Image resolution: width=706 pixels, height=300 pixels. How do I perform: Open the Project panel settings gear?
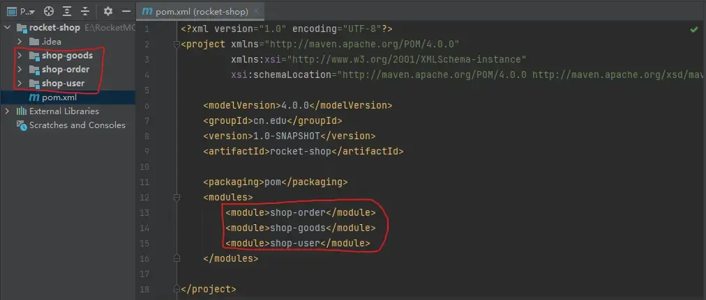coord(107,12)
